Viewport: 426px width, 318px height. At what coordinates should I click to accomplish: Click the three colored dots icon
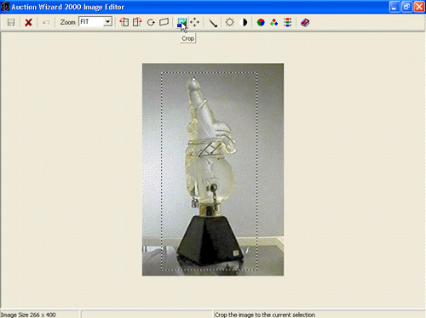click(273, 22)
